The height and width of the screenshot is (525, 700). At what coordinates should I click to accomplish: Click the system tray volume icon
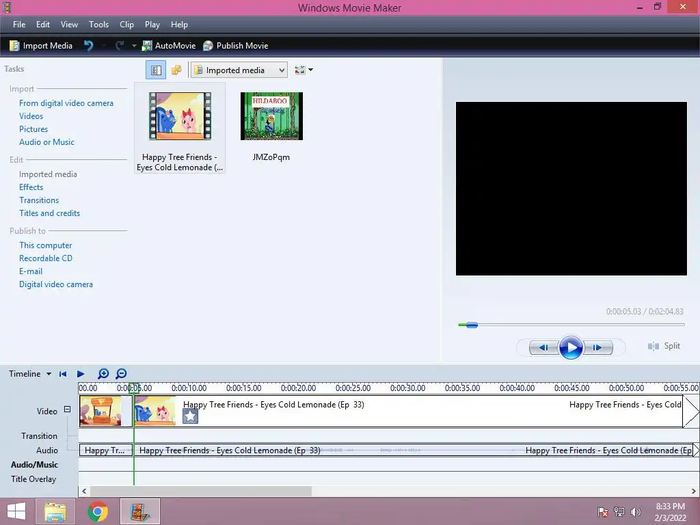[x=636, y=511]
